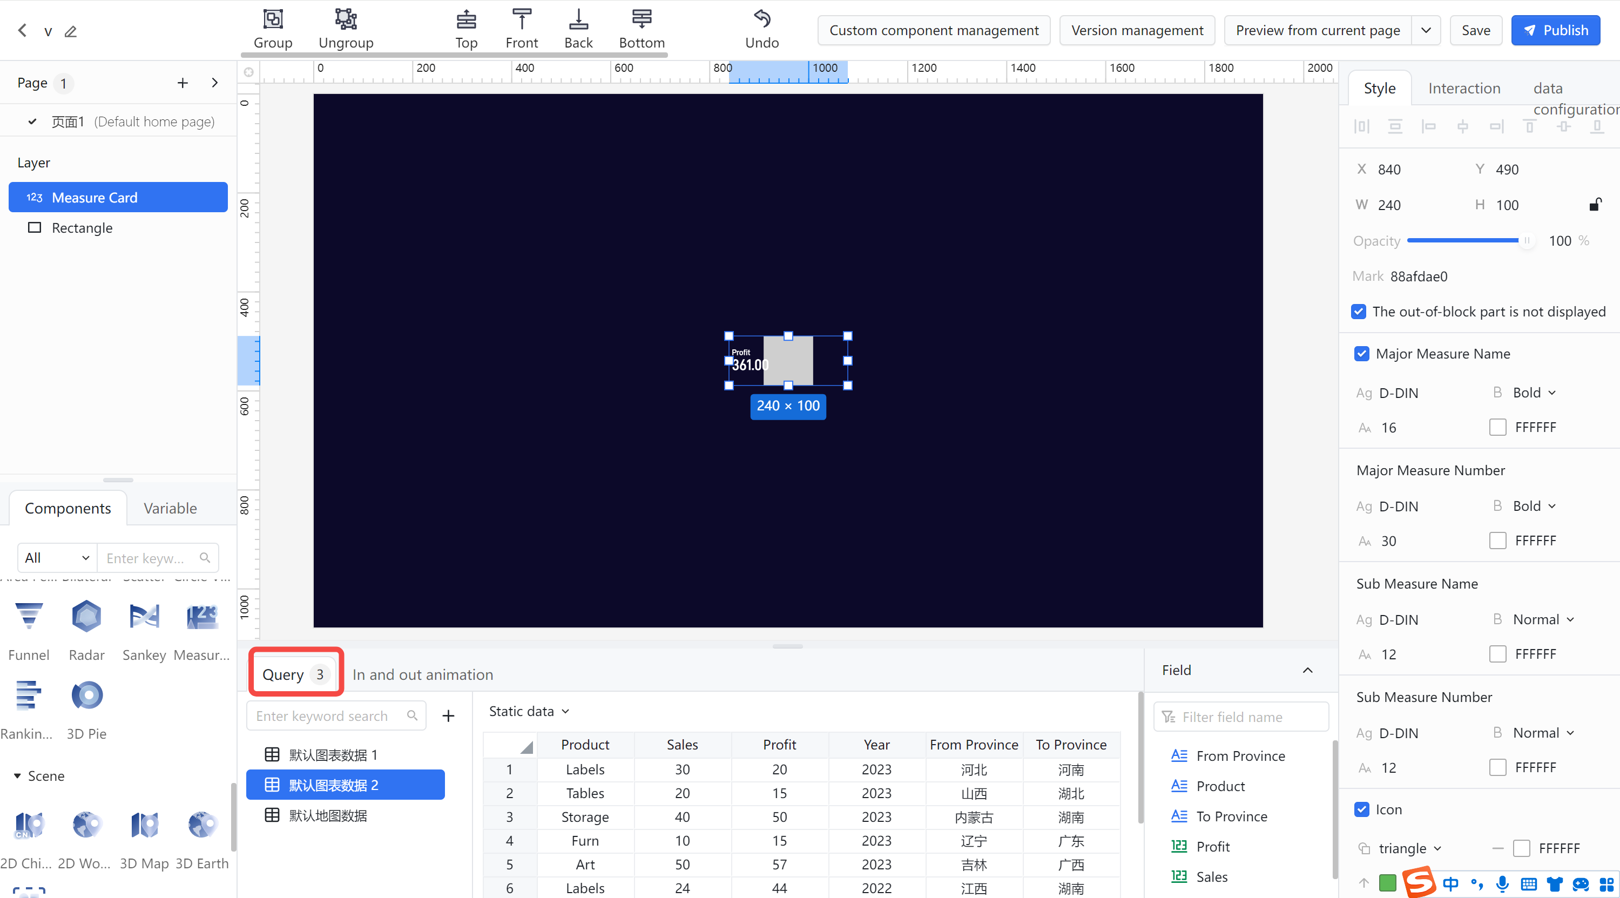Add the Radar chart component
This screenshot has width=1620, height=898.
click(x=87, y=630)
